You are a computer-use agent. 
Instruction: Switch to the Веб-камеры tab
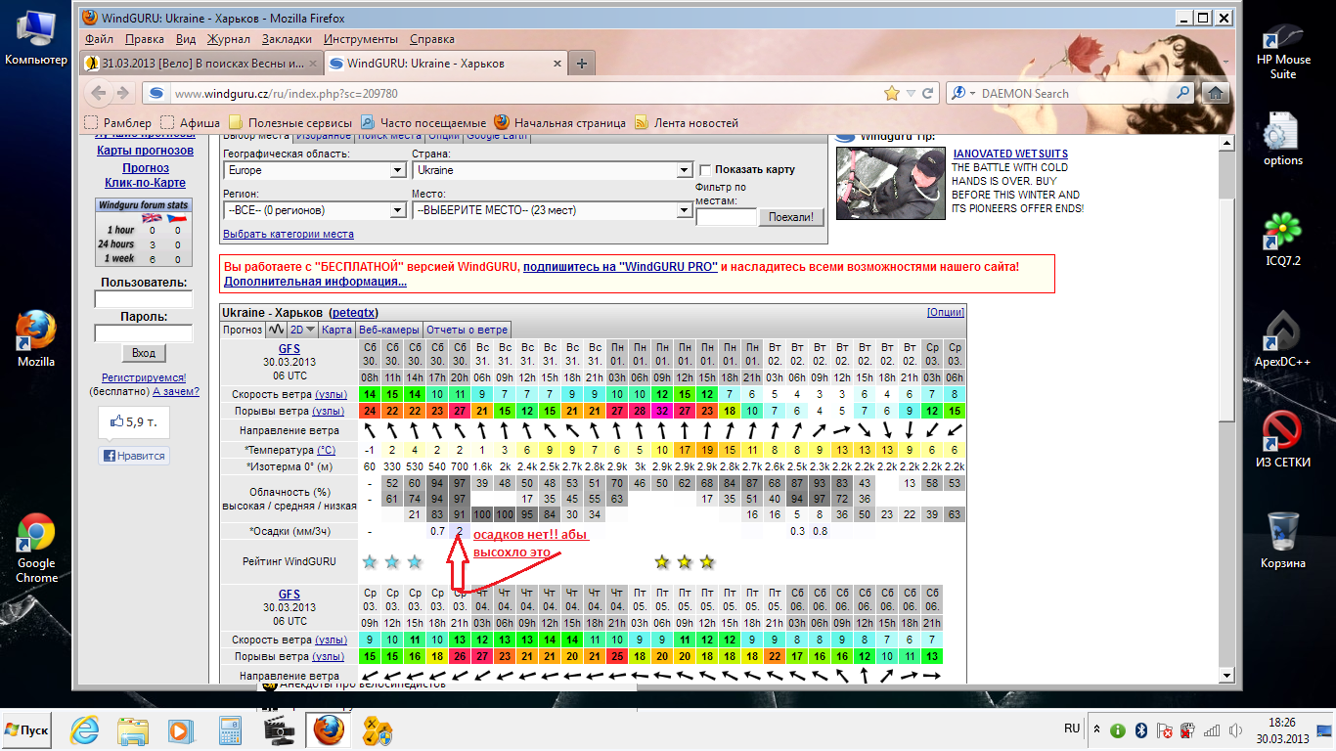388,330
